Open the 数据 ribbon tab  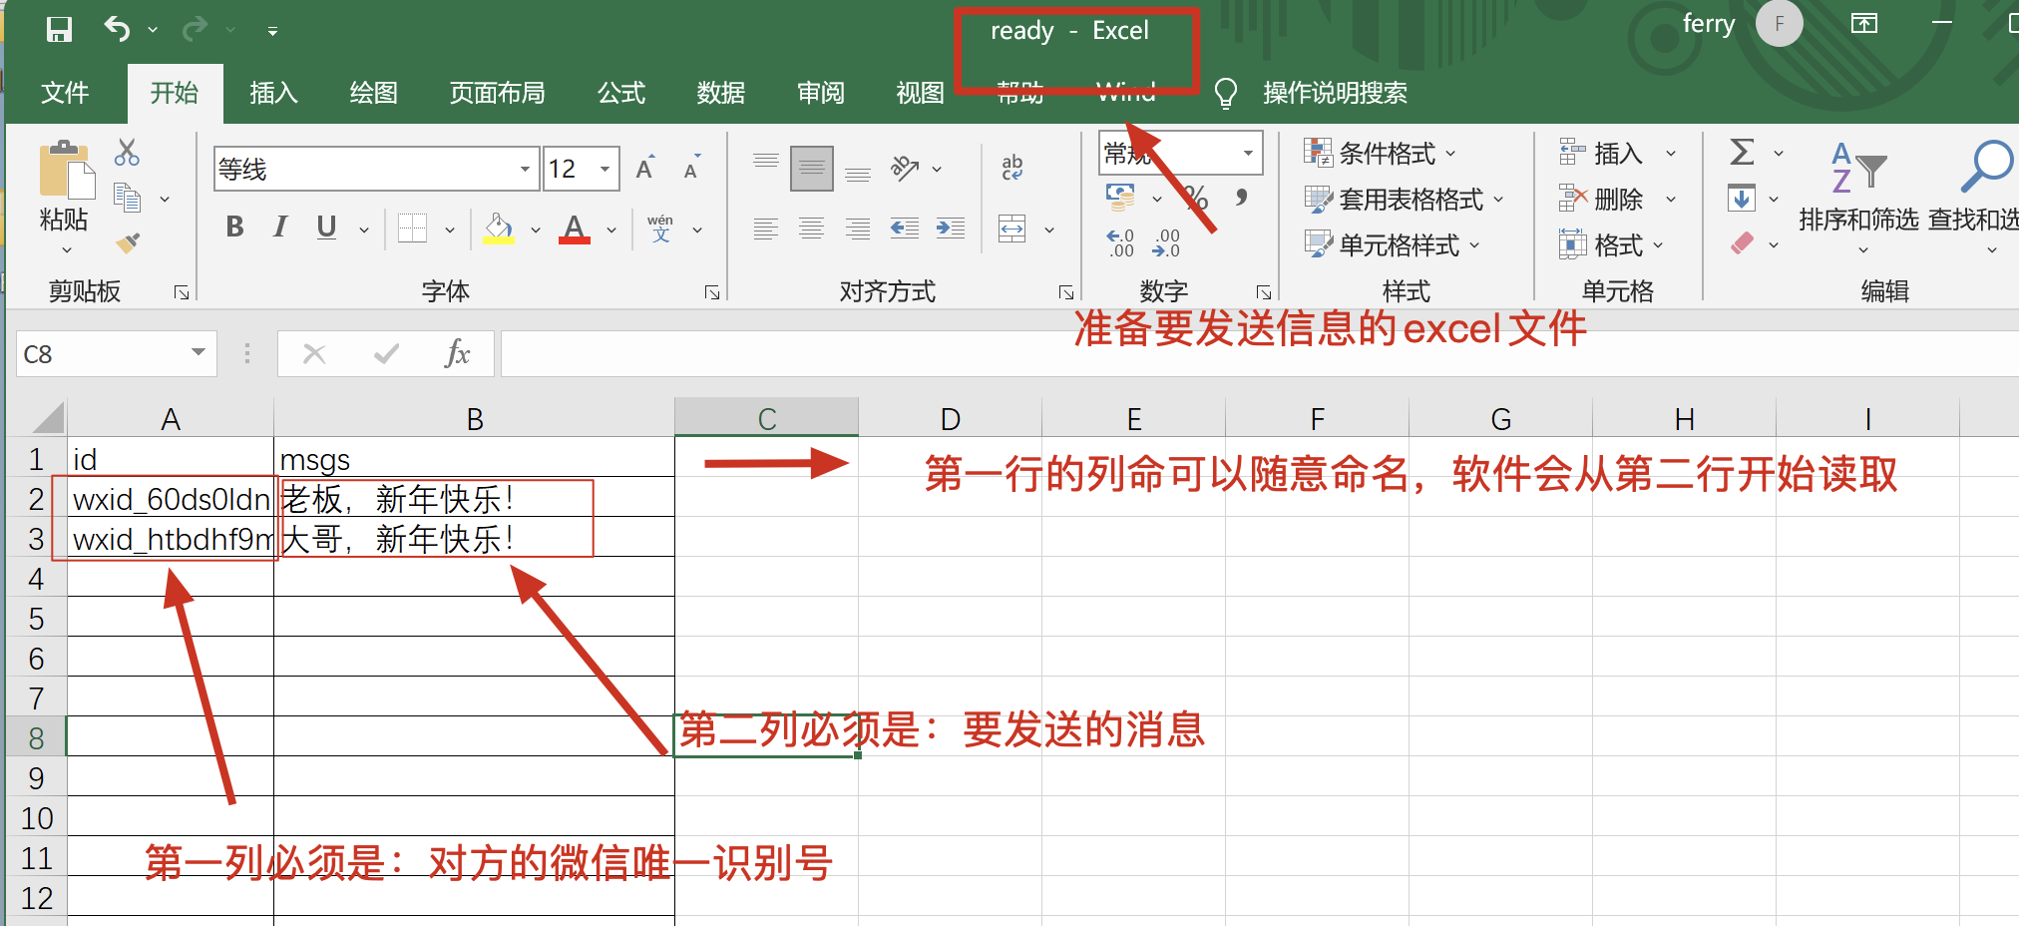[719, 93]
